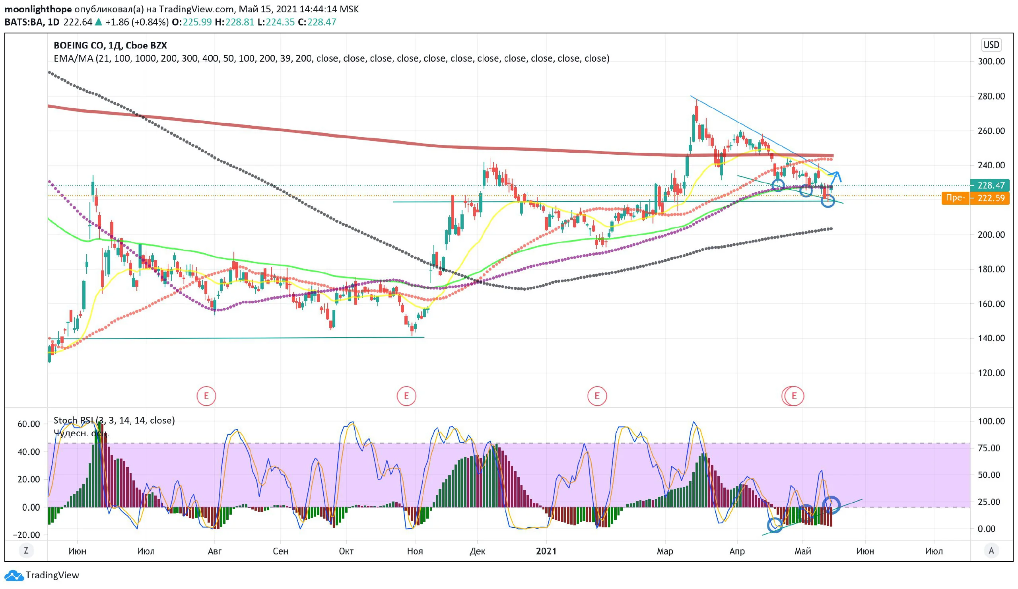
Task: Click the Мар month label on time axis
Action: coord(664,551)
